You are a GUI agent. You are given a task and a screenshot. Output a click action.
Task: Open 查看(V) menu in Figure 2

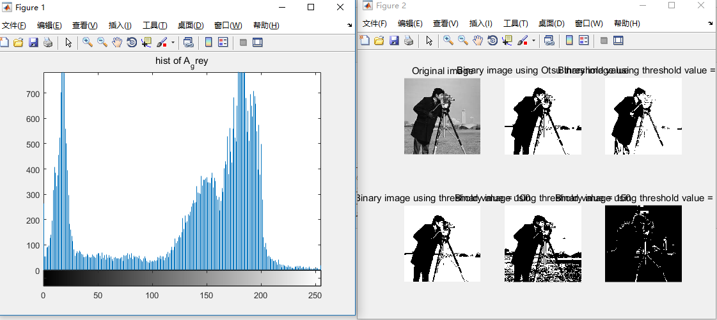[x=446, y=24]
